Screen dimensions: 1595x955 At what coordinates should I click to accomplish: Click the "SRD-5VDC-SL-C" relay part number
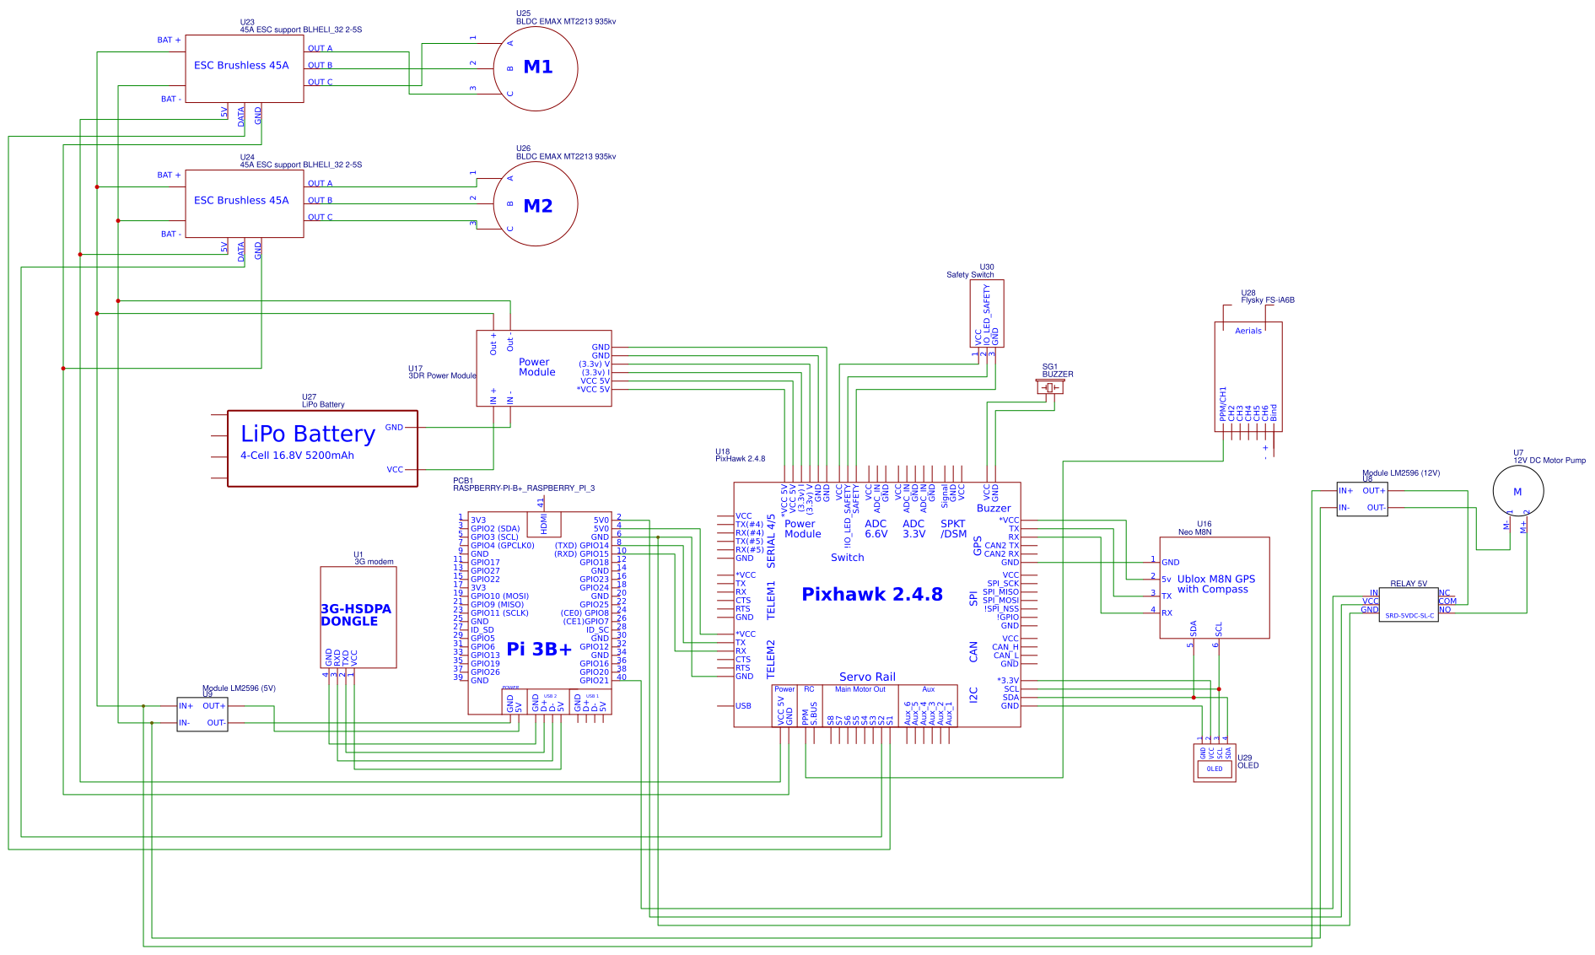tap(1409, 616)
